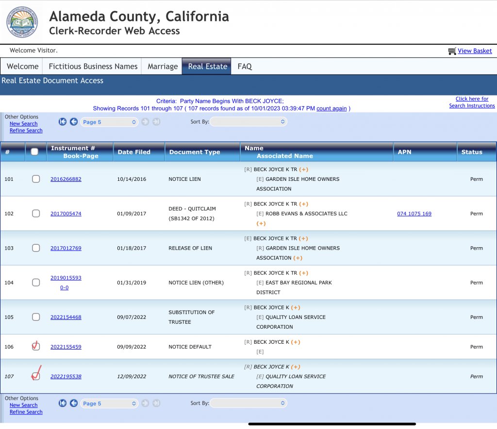Screen dimensions: 497x429
Task: Open the bottom Sort By dropdown
Action: [248, 403]
